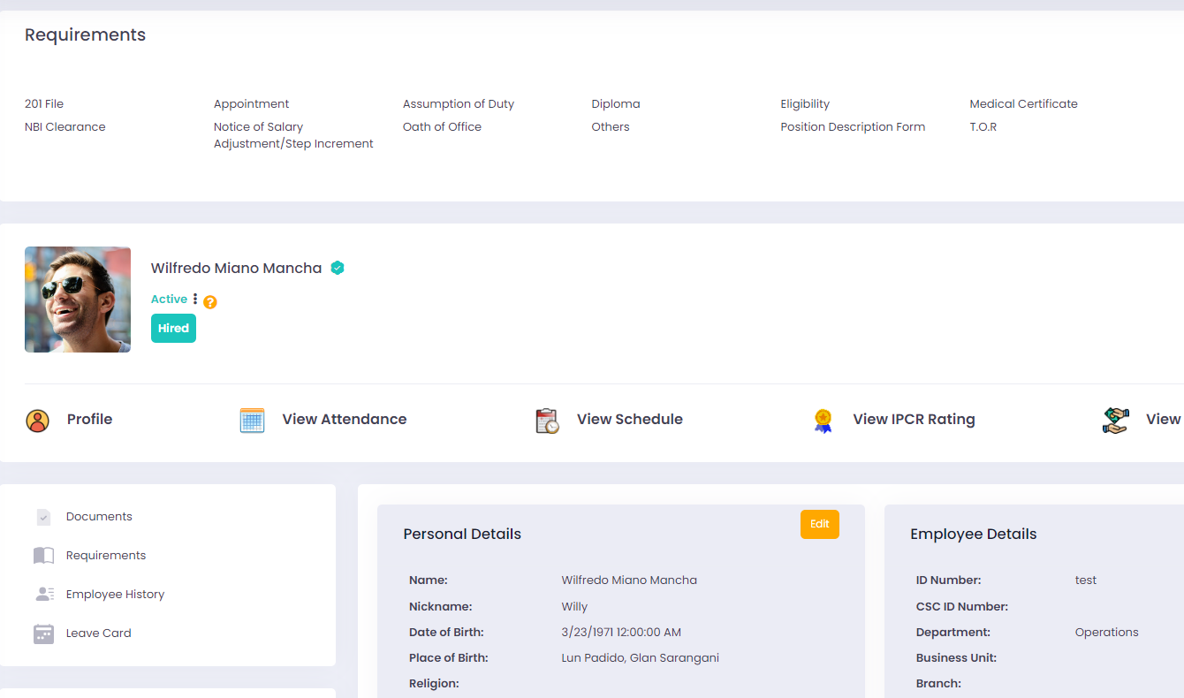Select the NBI Clearance requirement
1184x698 pixels.
point(65,127)
